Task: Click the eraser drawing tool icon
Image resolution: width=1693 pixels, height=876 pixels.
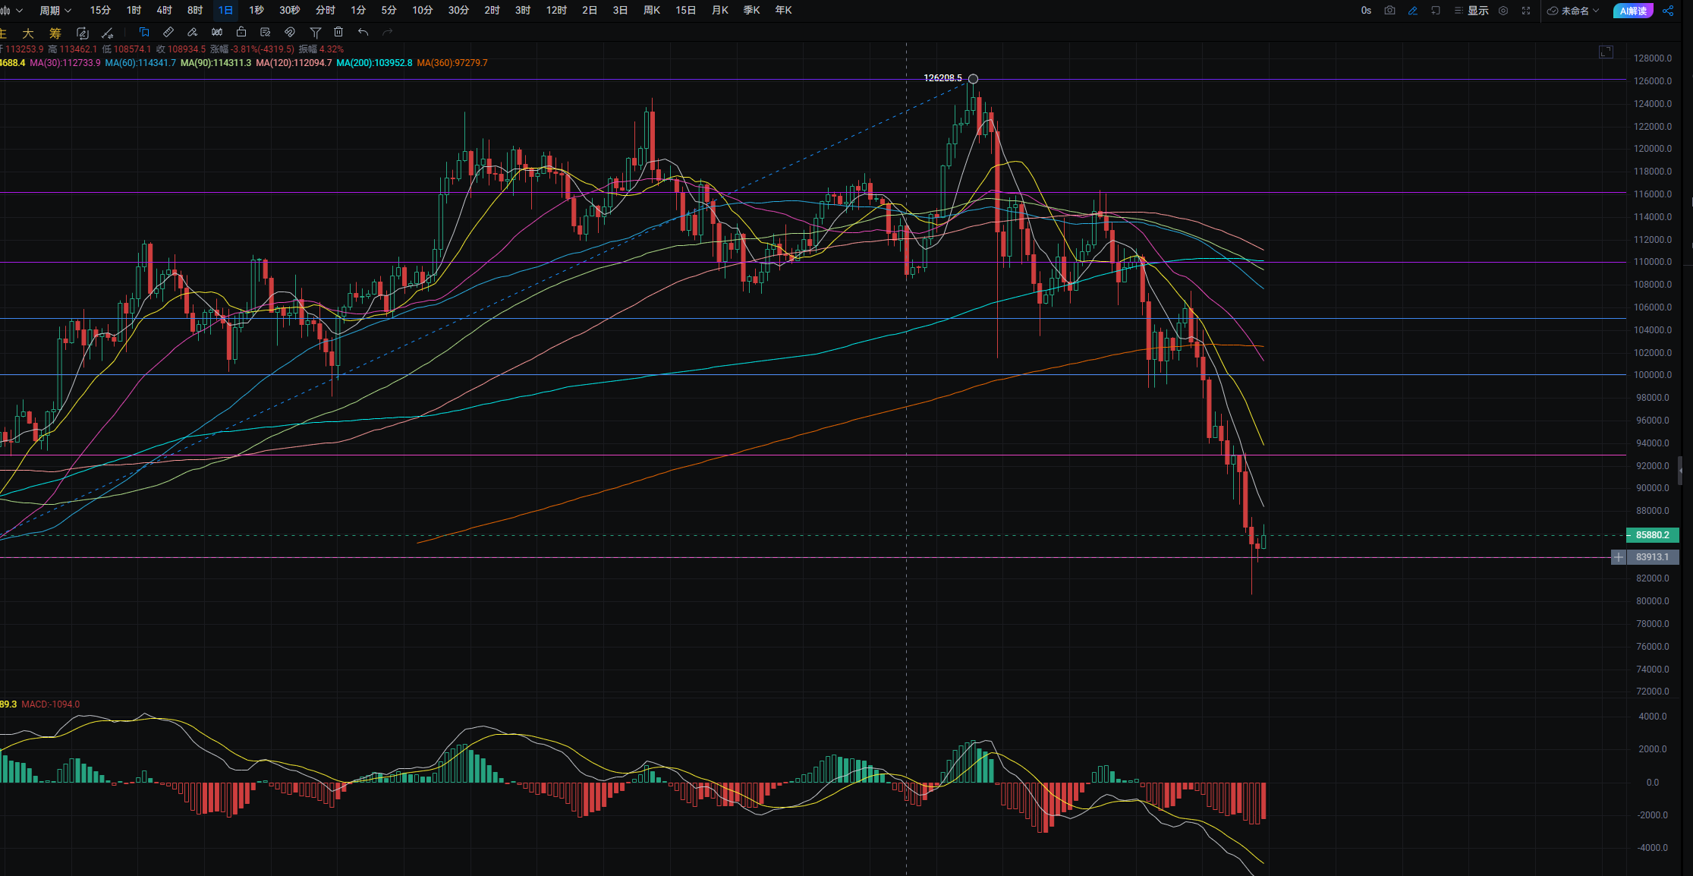Action: [x=193, y=32]
